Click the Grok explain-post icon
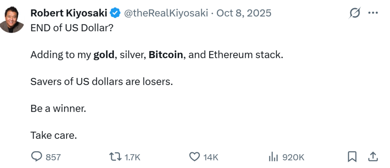Viewport: 390px width, 168px height. [355, 13]
